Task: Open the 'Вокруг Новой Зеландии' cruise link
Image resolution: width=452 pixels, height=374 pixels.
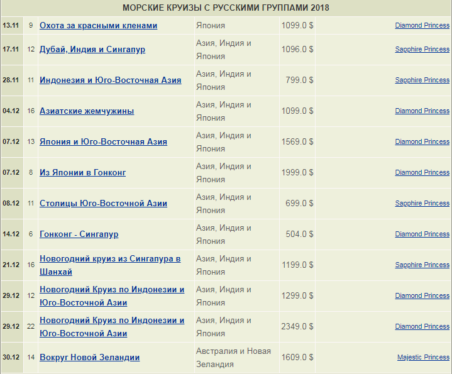Action: pos(90,358)
